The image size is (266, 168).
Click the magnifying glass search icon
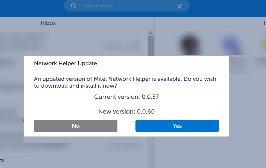pyautogui.click(x=73, y=6)
